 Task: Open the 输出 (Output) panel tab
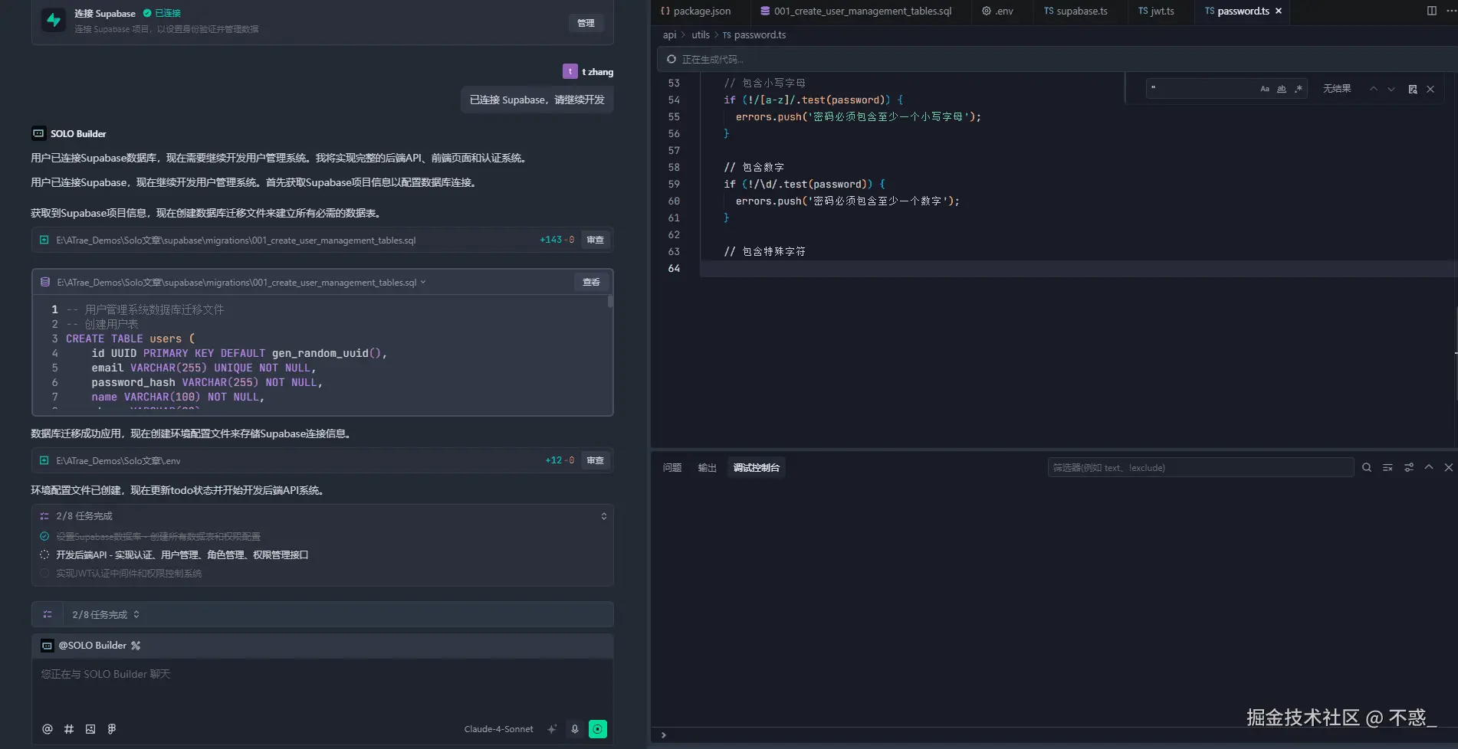point(708,467)
